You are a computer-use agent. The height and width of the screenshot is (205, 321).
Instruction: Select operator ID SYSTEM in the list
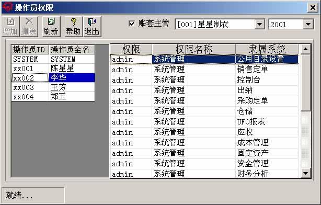click(x=30, y=59)
